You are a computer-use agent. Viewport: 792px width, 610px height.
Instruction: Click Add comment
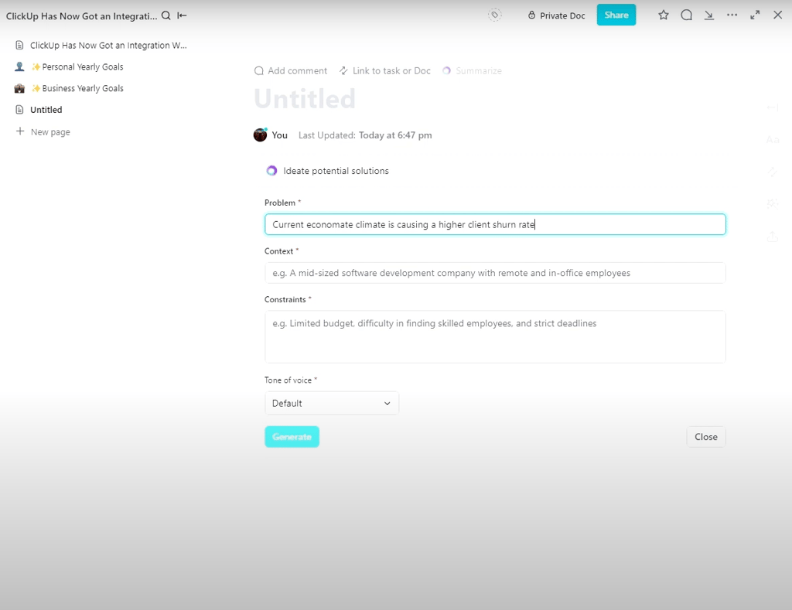tap(291, 70)
